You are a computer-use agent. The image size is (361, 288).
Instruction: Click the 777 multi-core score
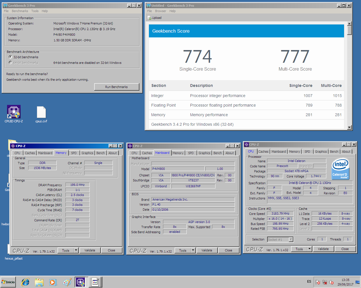295,56
